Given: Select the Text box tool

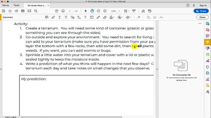Looking at the screenshot, I should pos(92,17).
